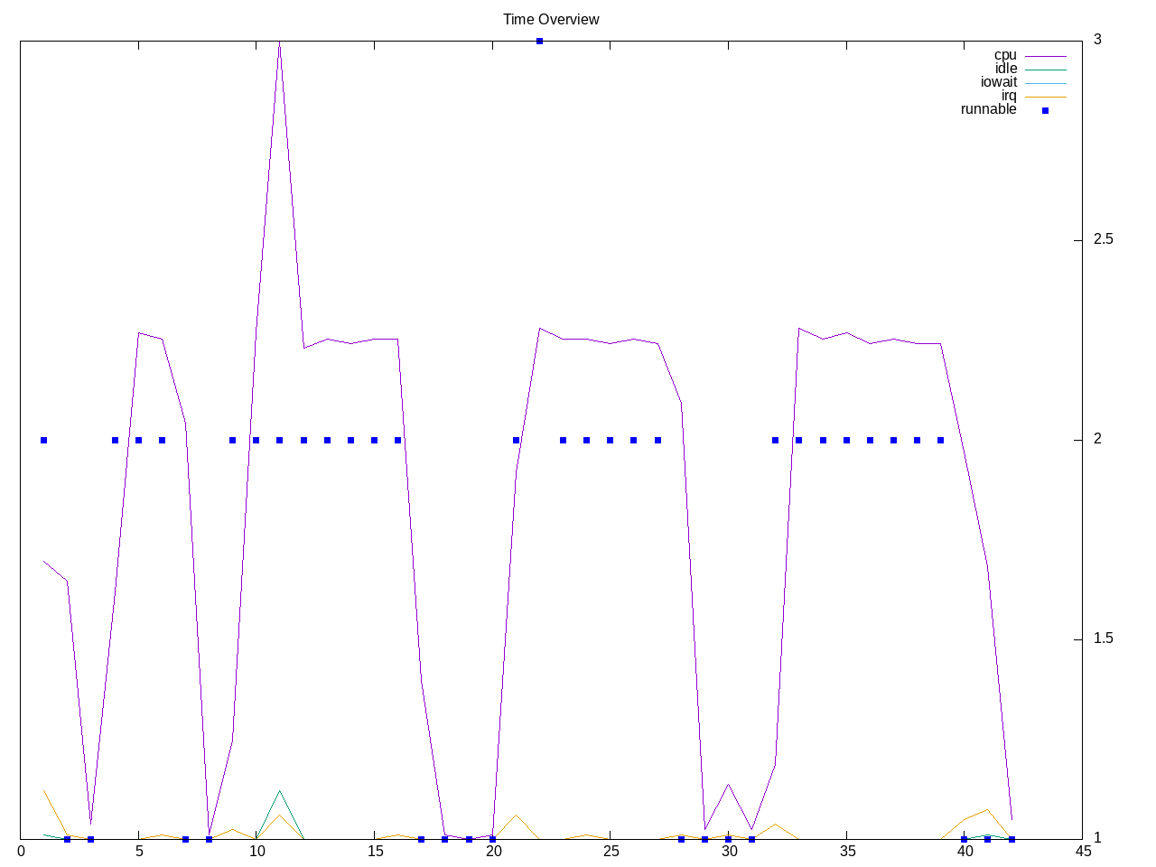Click the tallest purple peak near x=11
The height and width of the screenshot is (867, 1156).
pos(279,42)
